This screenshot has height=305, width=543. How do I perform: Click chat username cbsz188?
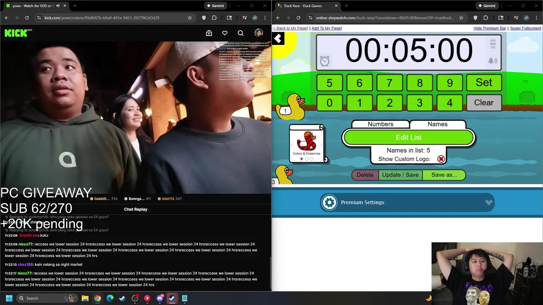(x=25, y=264)
